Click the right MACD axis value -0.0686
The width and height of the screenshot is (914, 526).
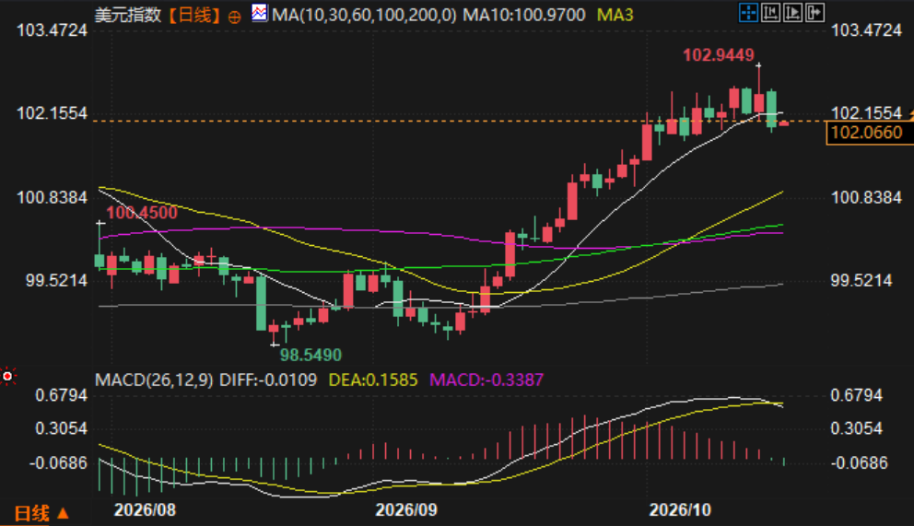tap(860, 462)
